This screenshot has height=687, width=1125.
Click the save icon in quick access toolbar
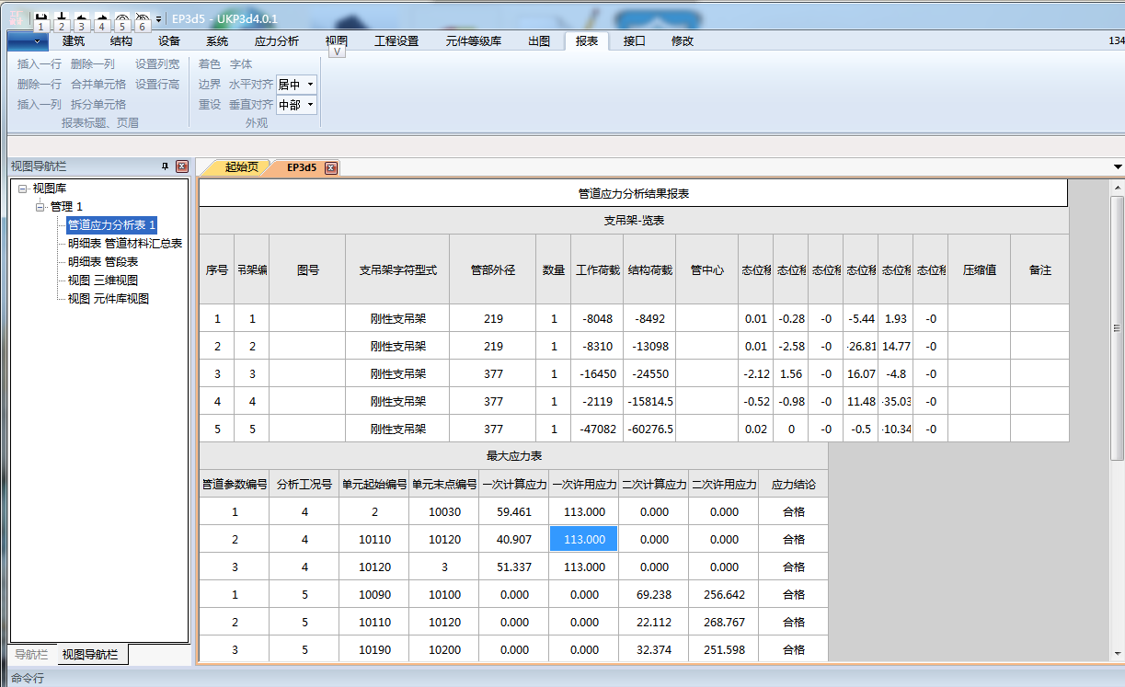pyautogui.click(x=40, y=18)
